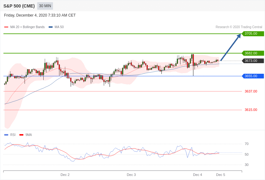Toggle MA 20 + Bollinger Bands legend

coord(25,27)
